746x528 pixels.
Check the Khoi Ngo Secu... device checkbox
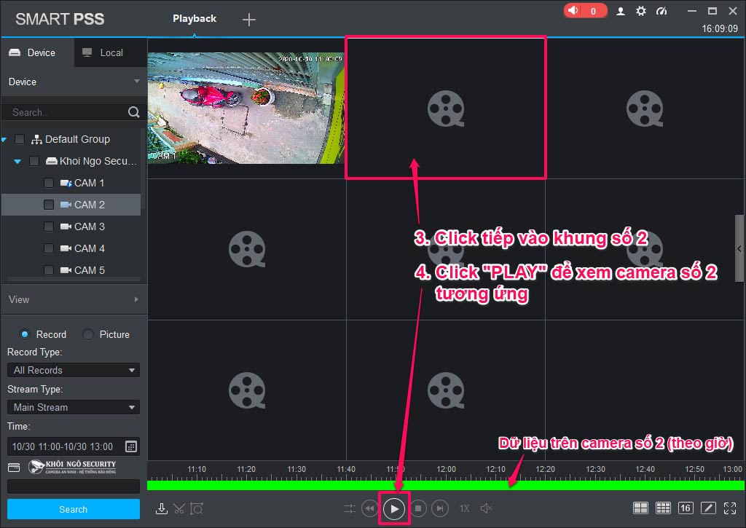tap(34, 161)
